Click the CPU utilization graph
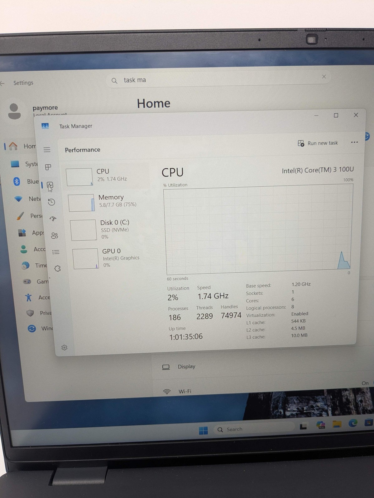The width and height of the screenshot is (374, 498). 259,230
